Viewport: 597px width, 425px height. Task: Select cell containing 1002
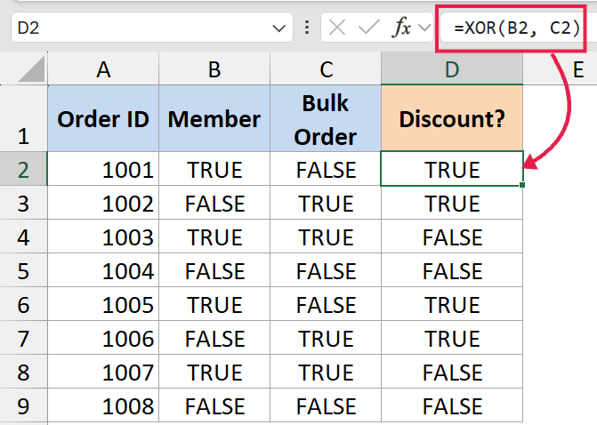pyautogui.click(x=103, y=203)
